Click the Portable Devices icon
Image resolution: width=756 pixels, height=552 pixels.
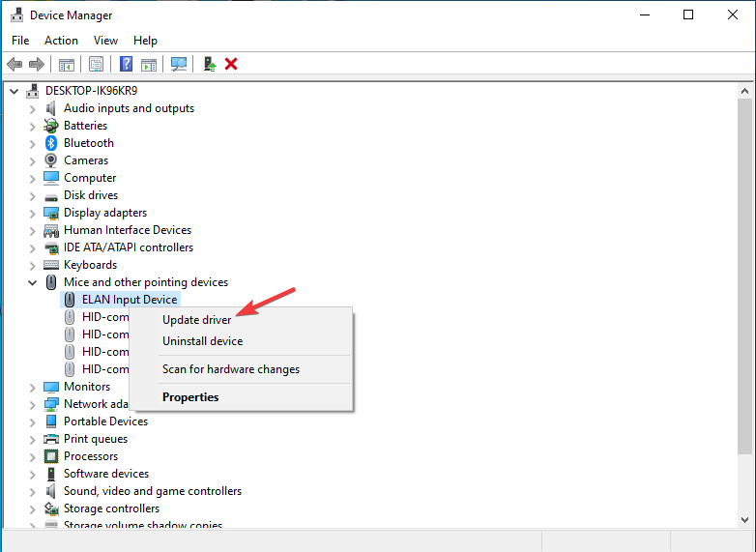coord(51,421)
